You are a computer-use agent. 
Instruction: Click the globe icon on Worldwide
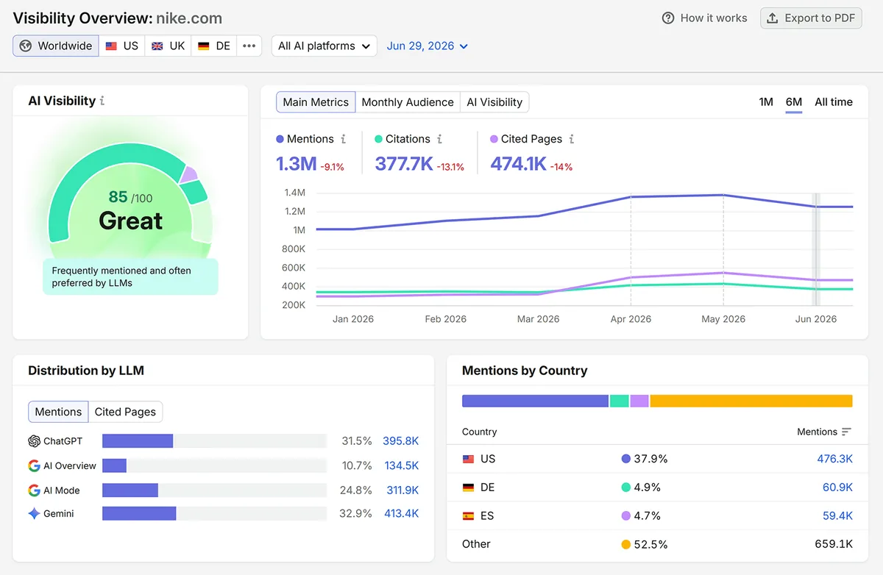[x=26, y=46]
